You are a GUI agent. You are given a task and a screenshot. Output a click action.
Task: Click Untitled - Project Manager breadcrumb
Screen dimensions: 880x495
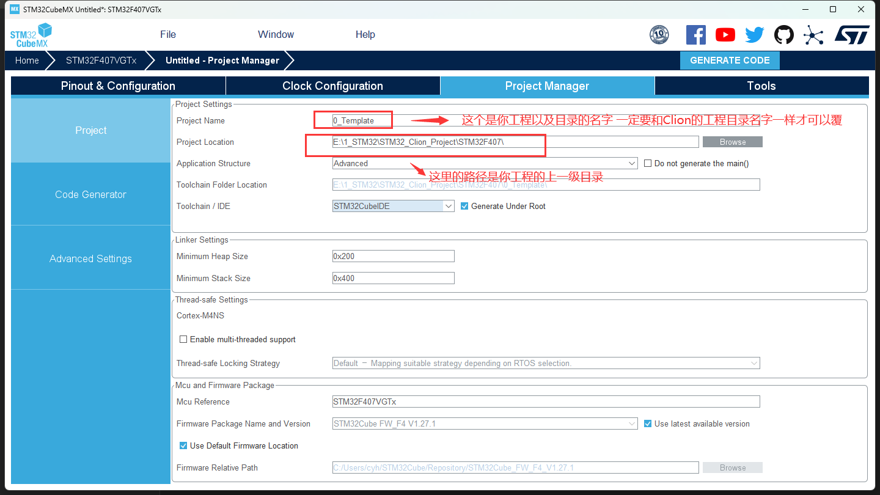(222, 61)
